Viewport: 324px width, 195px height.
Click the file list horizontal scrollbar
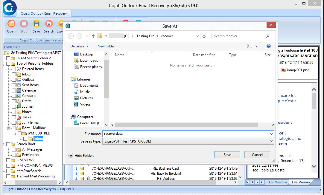(x=186, y=125)
